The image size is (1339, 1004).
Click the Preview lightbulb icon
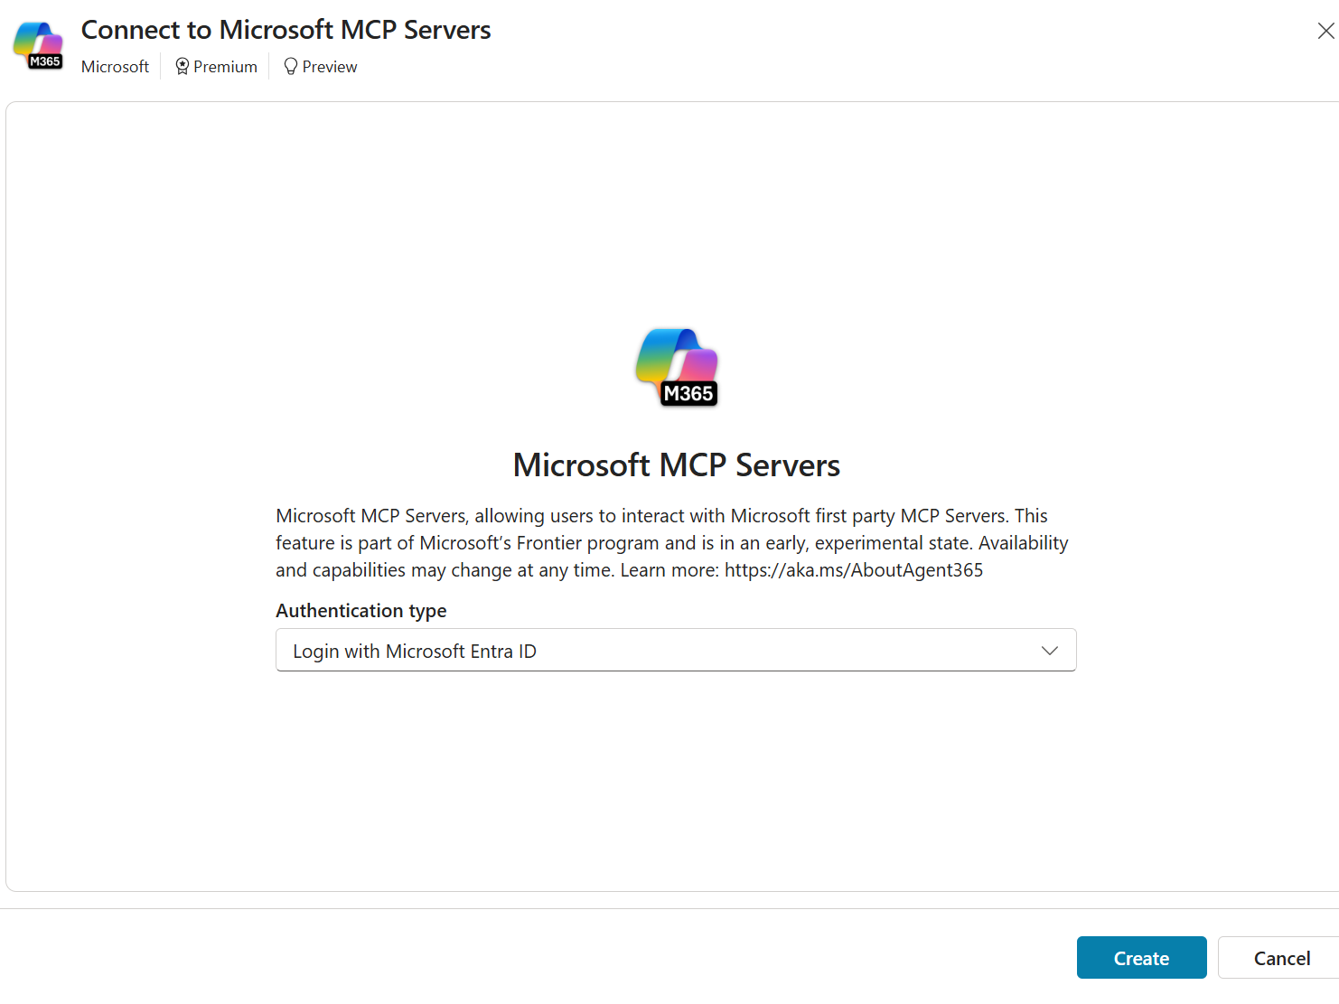290,66
